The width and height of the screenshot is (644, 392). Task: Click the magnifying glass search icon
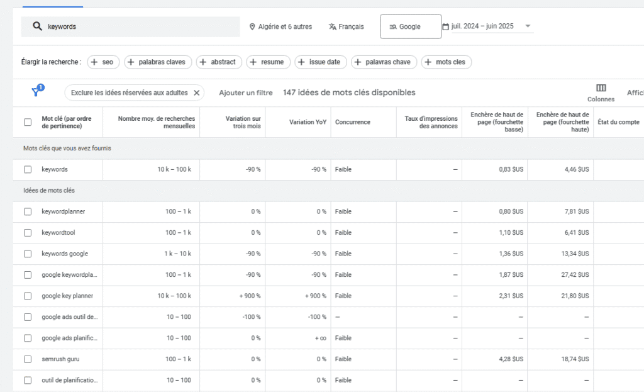click(x=37, y=26)
